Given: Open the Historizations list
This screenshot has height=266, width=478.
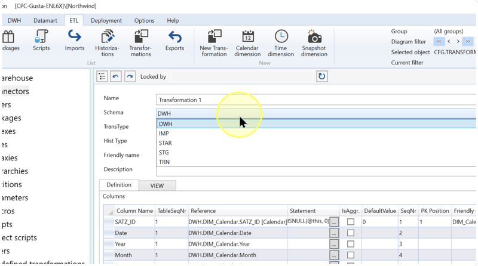Looking at the screenshot, I should (x=107, y=43).
